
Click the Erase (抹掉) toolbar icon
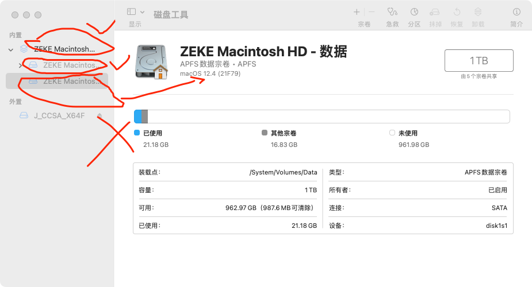(435, 12)
